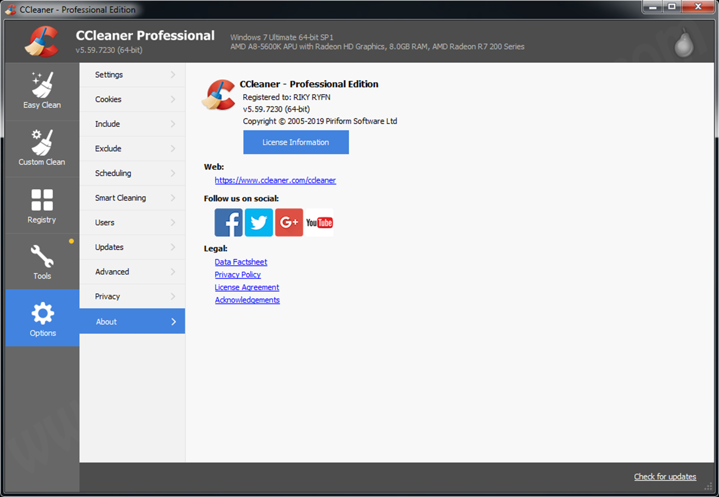Click the 'CCleaner Professional' header title
This screenshot has width=719, height=497.
pos(145,35)
